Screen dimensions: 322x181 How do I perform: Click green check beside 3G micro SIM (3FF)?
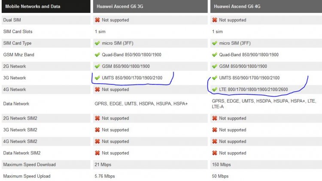tap(97, 43)
